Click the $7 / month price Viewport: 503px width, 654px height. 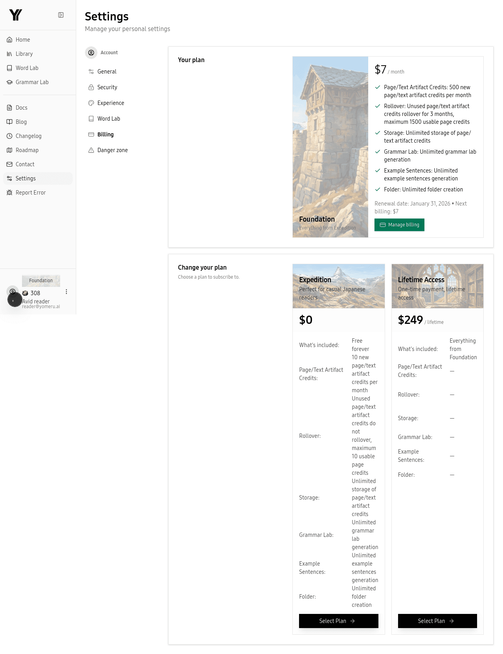pyautogui.click(x=389, y=70)
